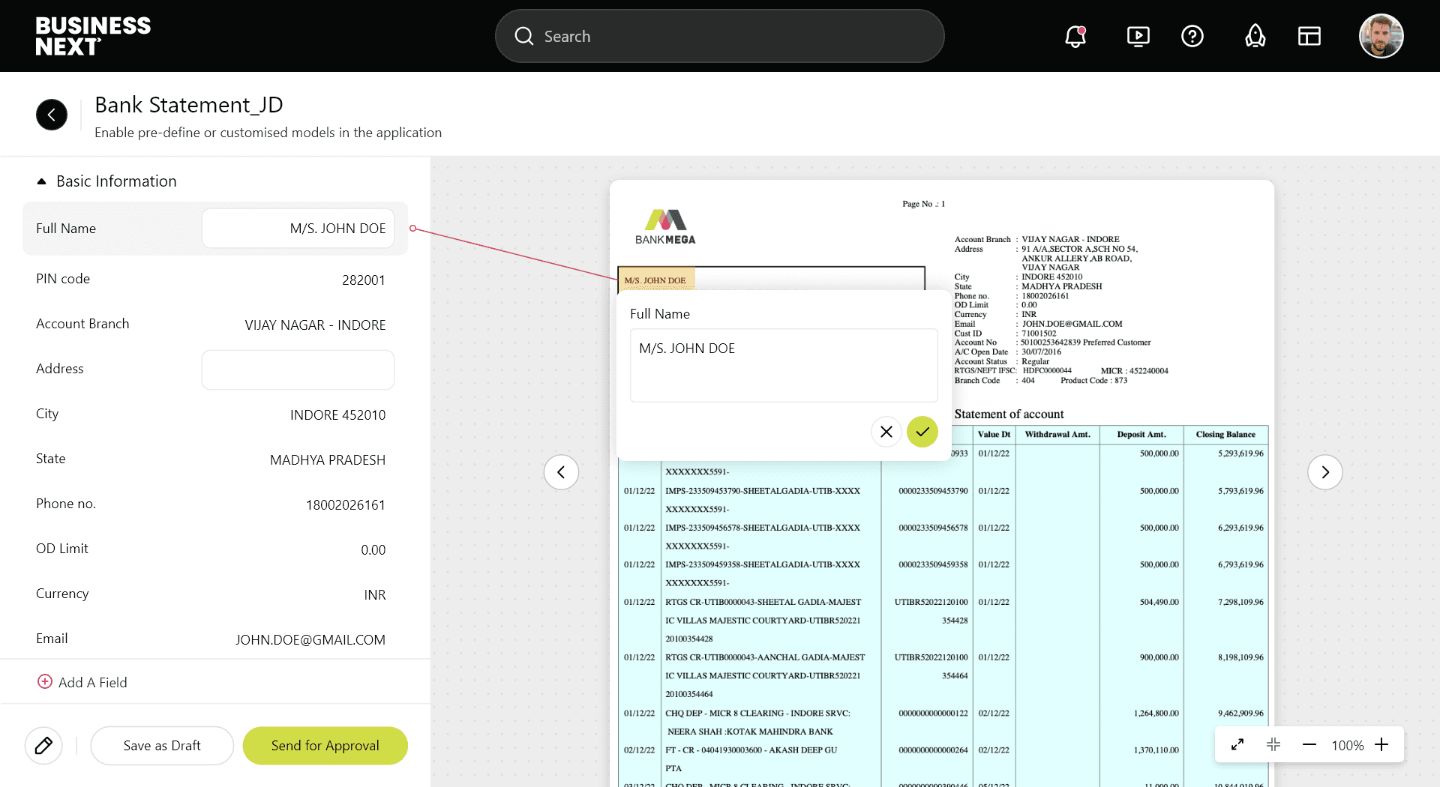
Task: Select the Currency value INR
Action: 375,595
